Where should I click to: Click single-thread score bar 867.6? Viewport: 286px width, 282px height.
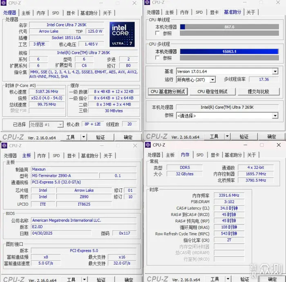coord(229,27)
